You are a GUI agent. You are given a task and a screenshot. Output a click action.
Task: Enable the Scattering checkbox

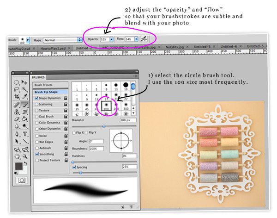tap(36, 104)
